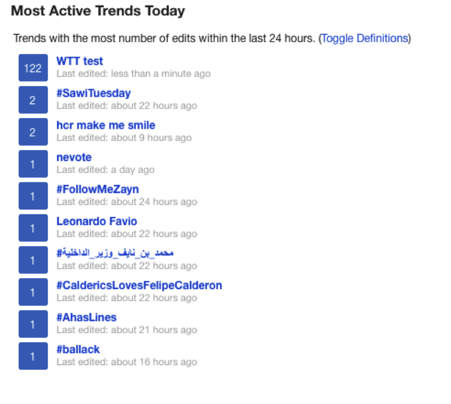Open the #SawiTuesday trend
451x404 pixels.
[93, 93]
